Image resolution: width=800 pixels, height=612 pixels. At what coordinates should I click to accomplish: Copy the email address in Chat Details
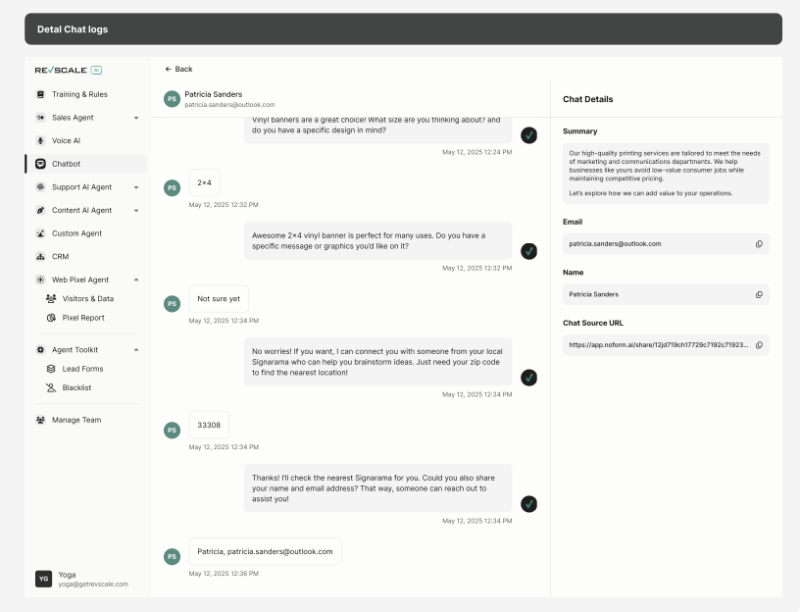[759, 244]
